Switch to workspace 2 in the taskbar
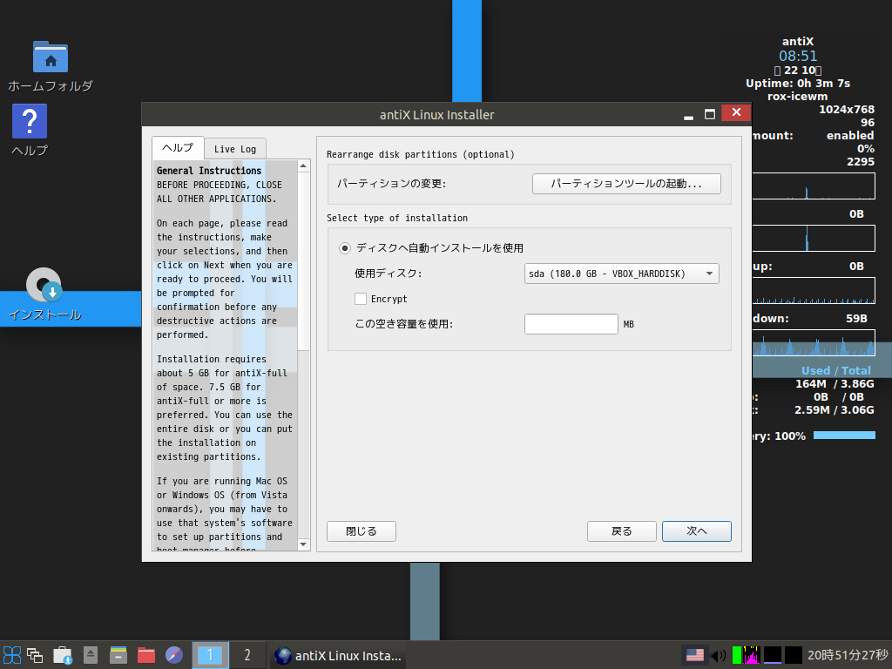892x669 pixels. pyautogui.click(x=247, y=655)
